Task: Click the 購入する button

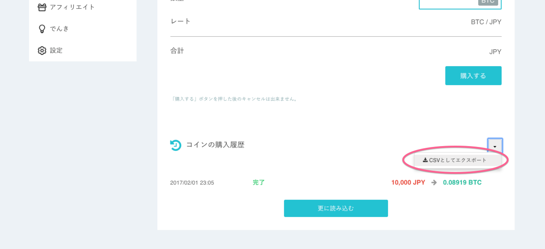Action: coord(473,76)
